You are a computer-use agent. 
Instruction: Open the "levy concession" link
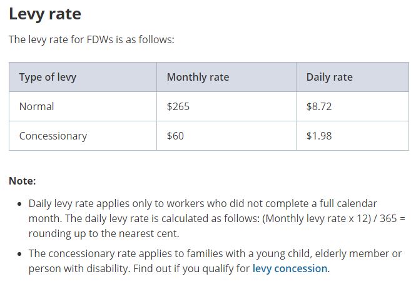coord(290,268)
